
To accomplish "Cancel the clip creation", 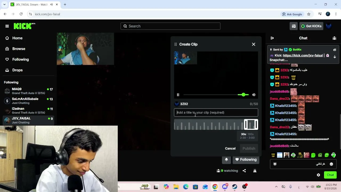I will click(230, 149).
